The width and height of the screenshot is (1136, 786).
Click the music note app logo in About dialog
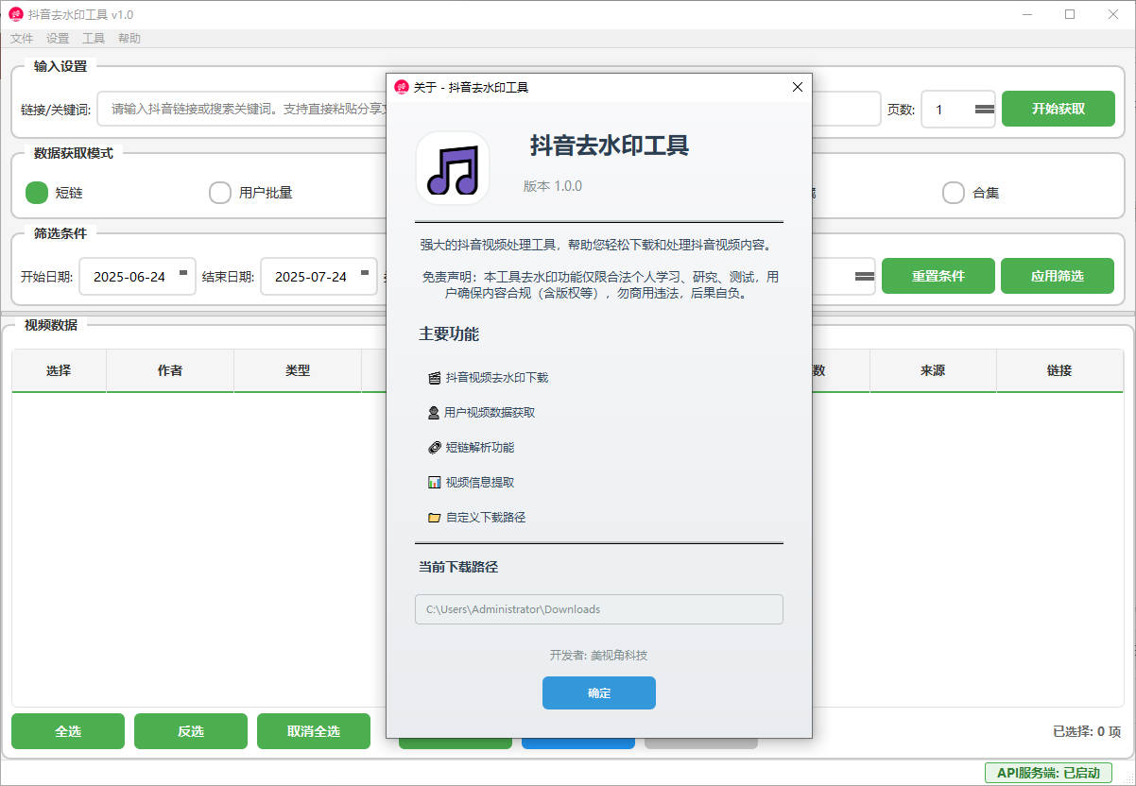point(453,168)
